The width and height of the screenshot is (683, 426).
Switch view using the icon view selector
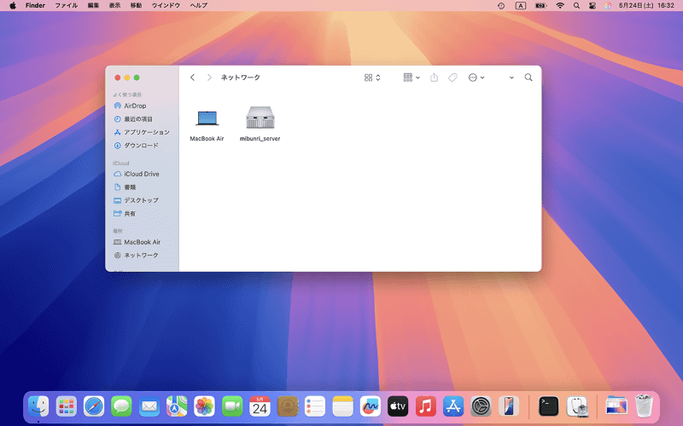(372, 78)
